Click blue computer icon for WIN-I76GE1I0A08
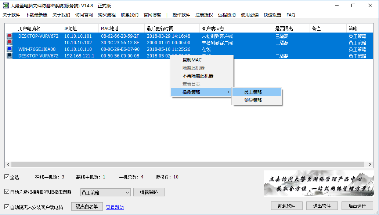This screenshot has width=379, height=215. (x=9, y=49)
